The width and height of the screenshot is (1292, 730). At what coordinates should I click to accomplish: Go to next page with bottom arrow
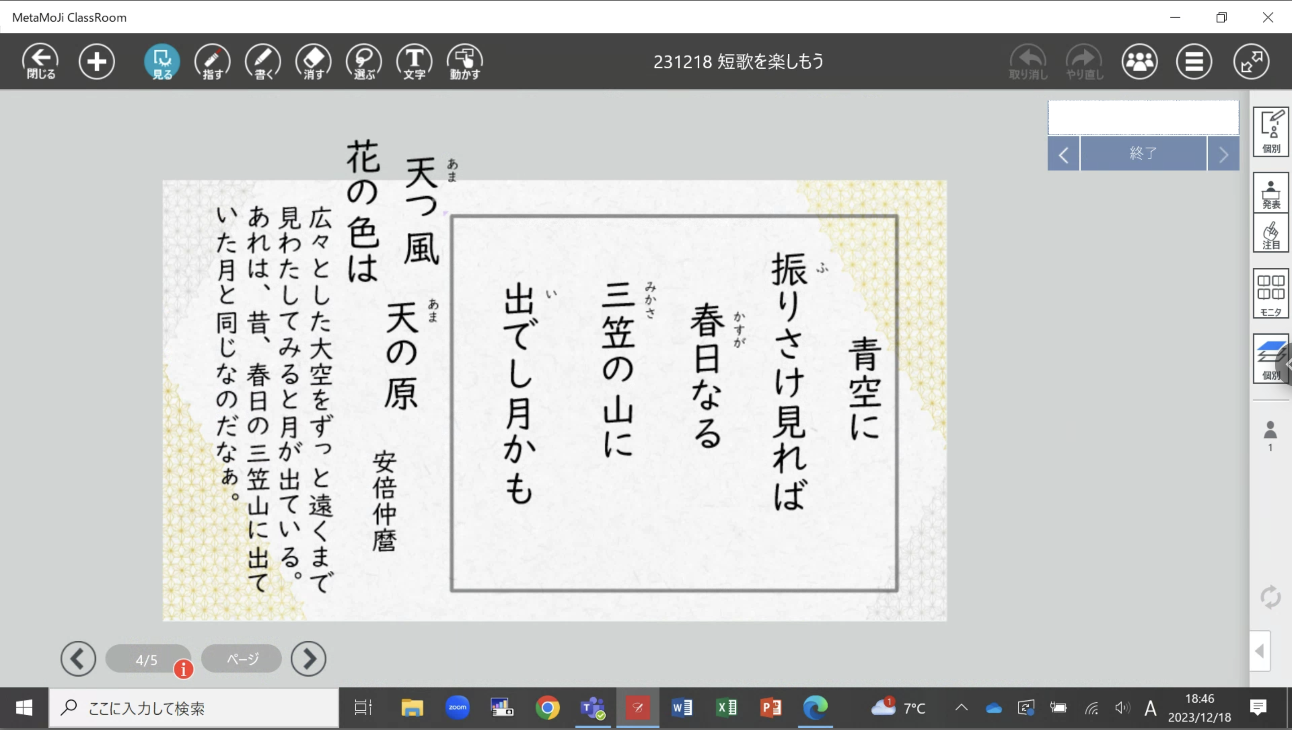[309, 658]
